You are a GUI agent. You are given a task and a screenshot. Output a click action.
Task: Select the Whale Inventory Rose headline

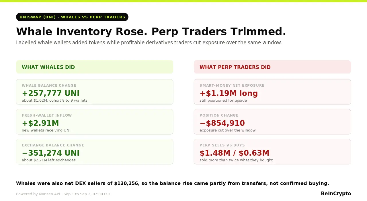(x=151, y=32)
